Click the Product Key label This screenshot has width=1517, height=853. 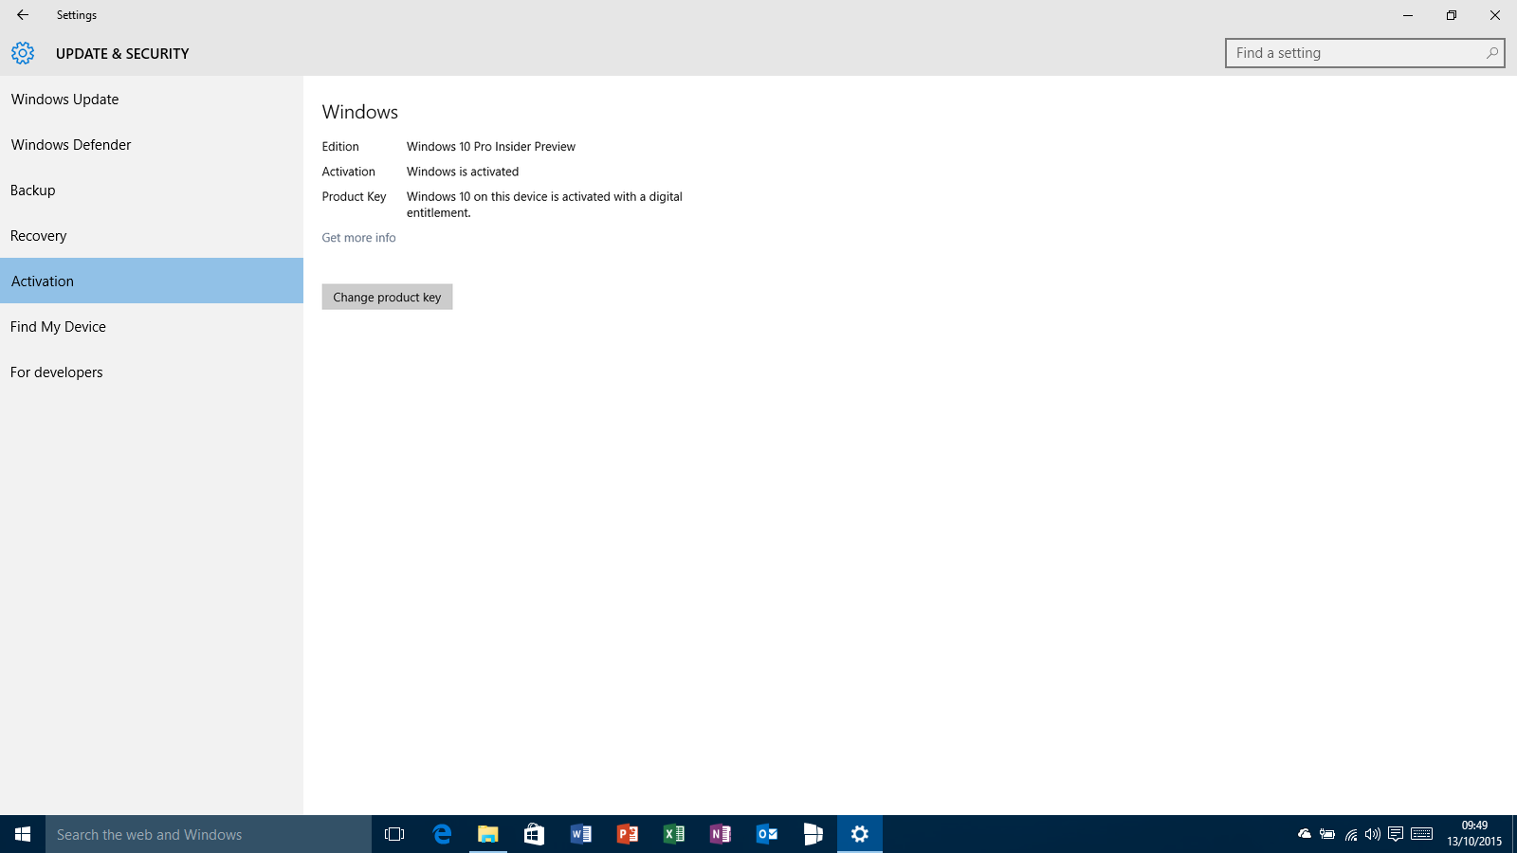point(354,196)
